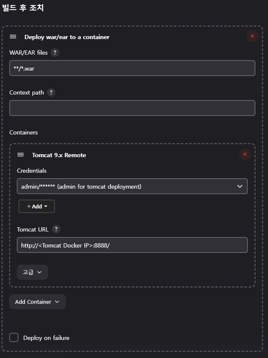Select the Tomcat URL text field
268x358 pixels.
(132, 245)
